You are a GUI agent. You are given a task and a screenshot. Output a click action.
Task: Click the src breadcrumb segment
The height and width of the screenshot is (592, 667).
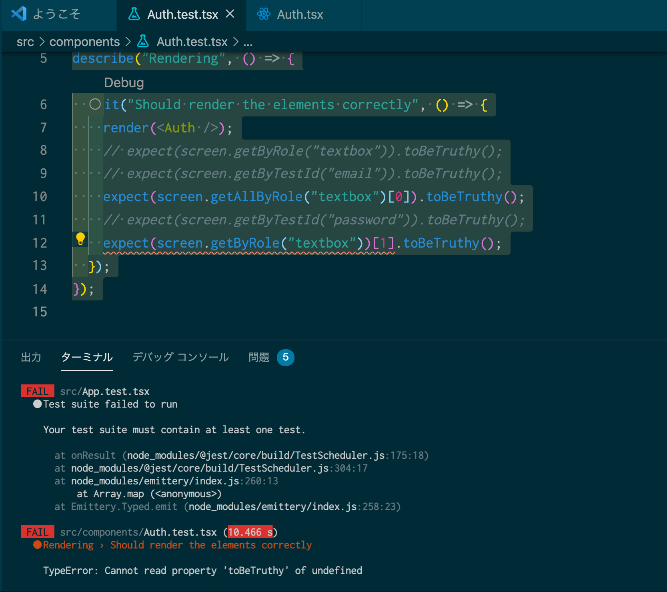[x=25, y=42]
